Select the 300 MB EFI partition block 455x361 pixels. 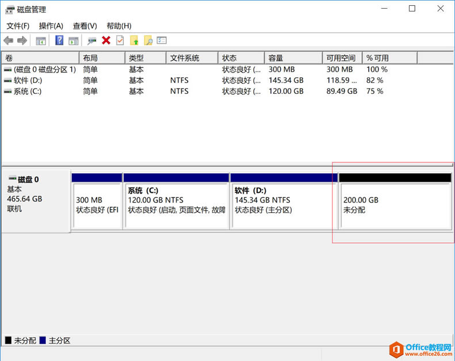point(97,202)
